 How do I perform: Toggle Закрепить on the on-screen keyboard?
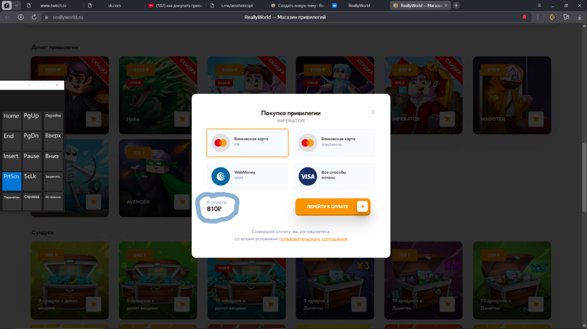pyautogui.click(x=53, y=181)
